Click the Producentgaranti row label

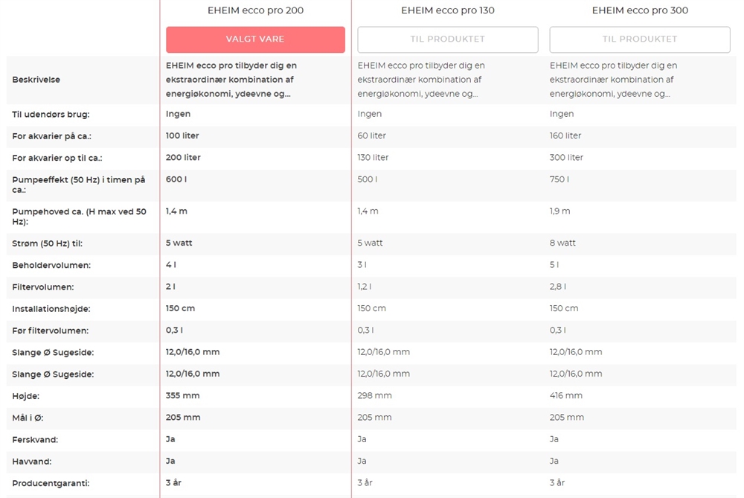[x=51, y=483]
